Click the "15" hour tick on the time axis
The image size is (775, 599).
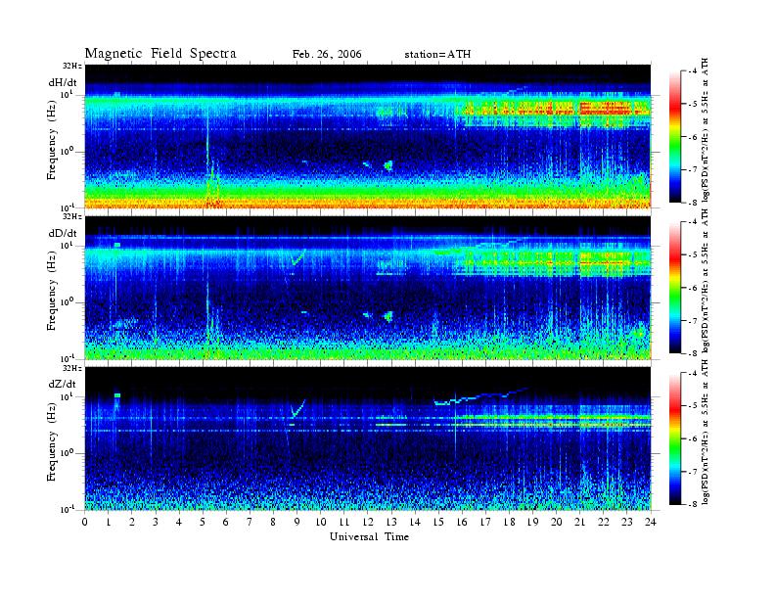pos(438,522)
